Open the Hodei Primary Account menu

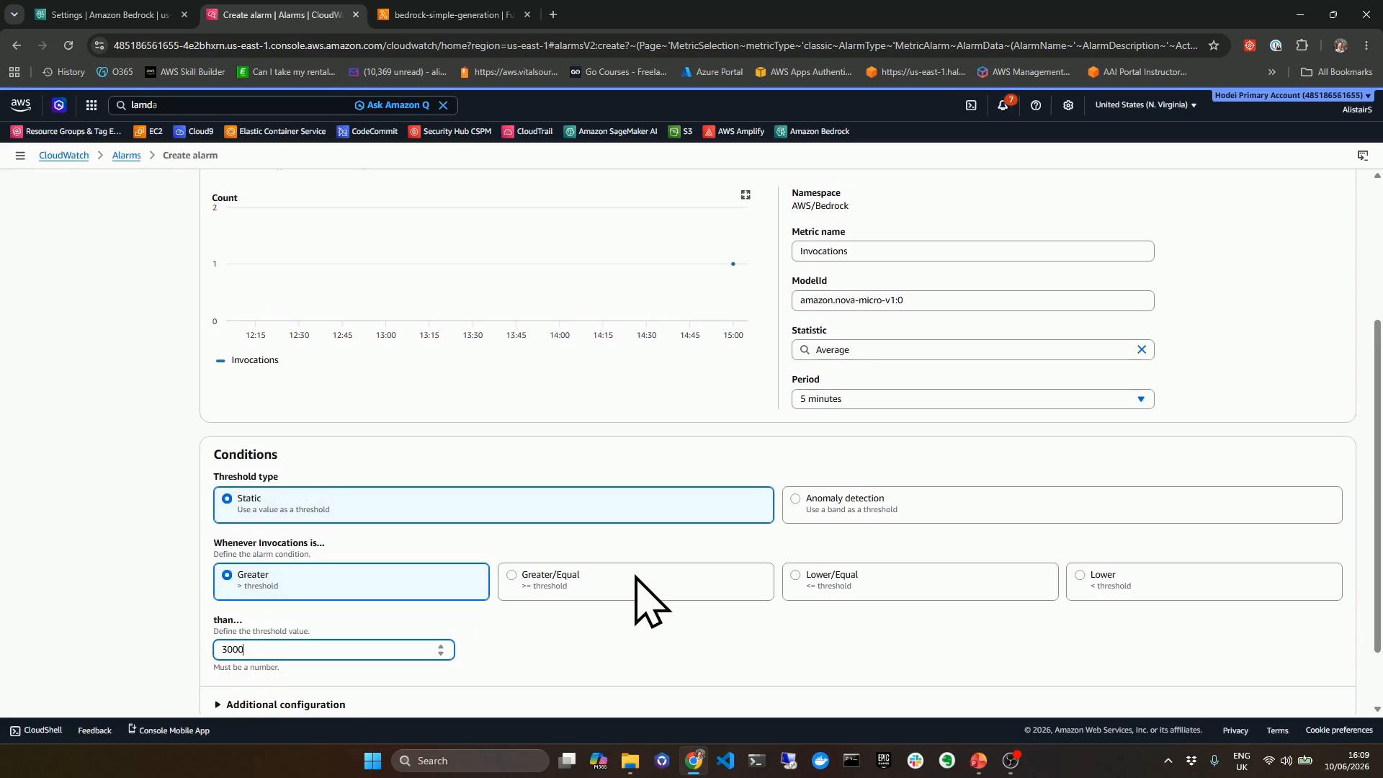1292,95
